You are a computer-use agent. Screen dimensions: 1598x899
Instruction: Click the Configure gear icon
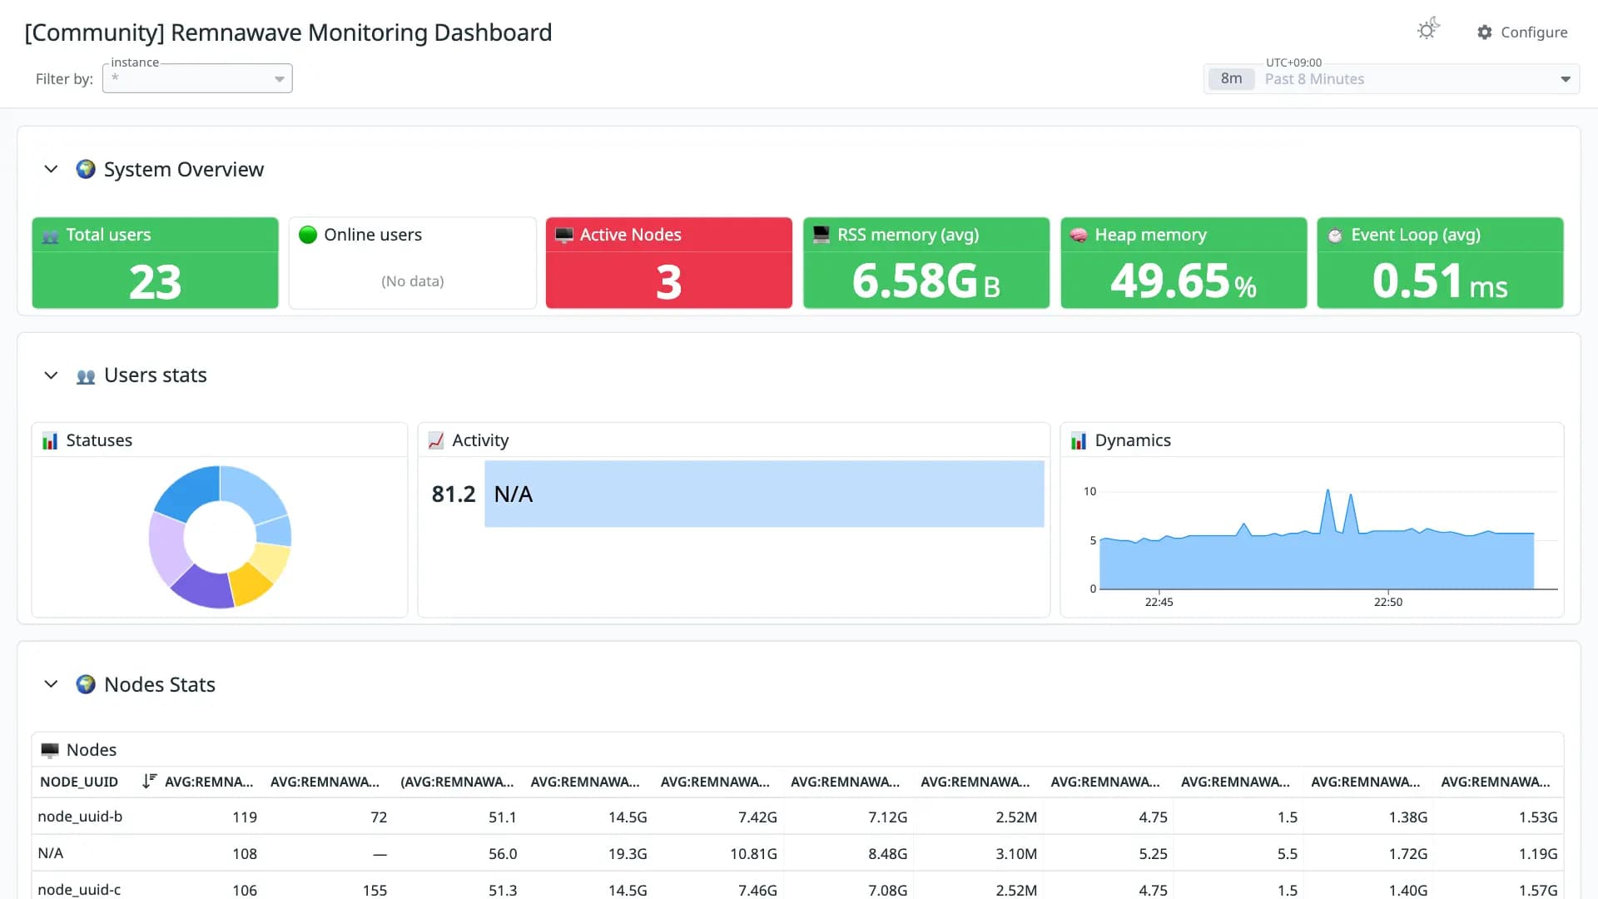tap(1485, 32)
